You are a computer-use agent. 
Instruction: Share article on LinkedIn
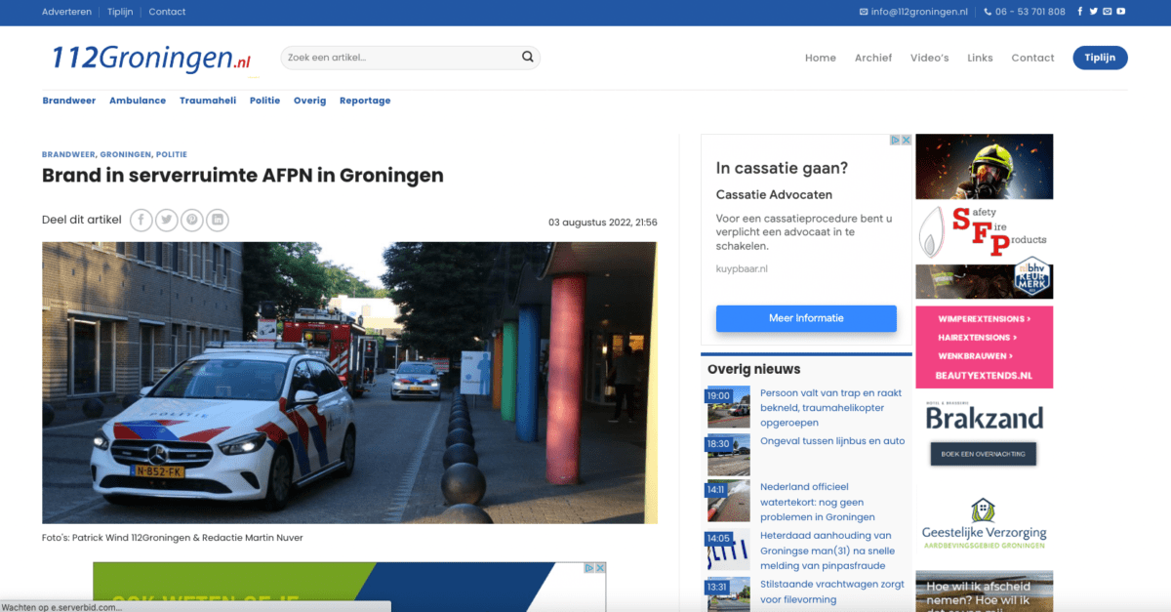coord(218,221)
